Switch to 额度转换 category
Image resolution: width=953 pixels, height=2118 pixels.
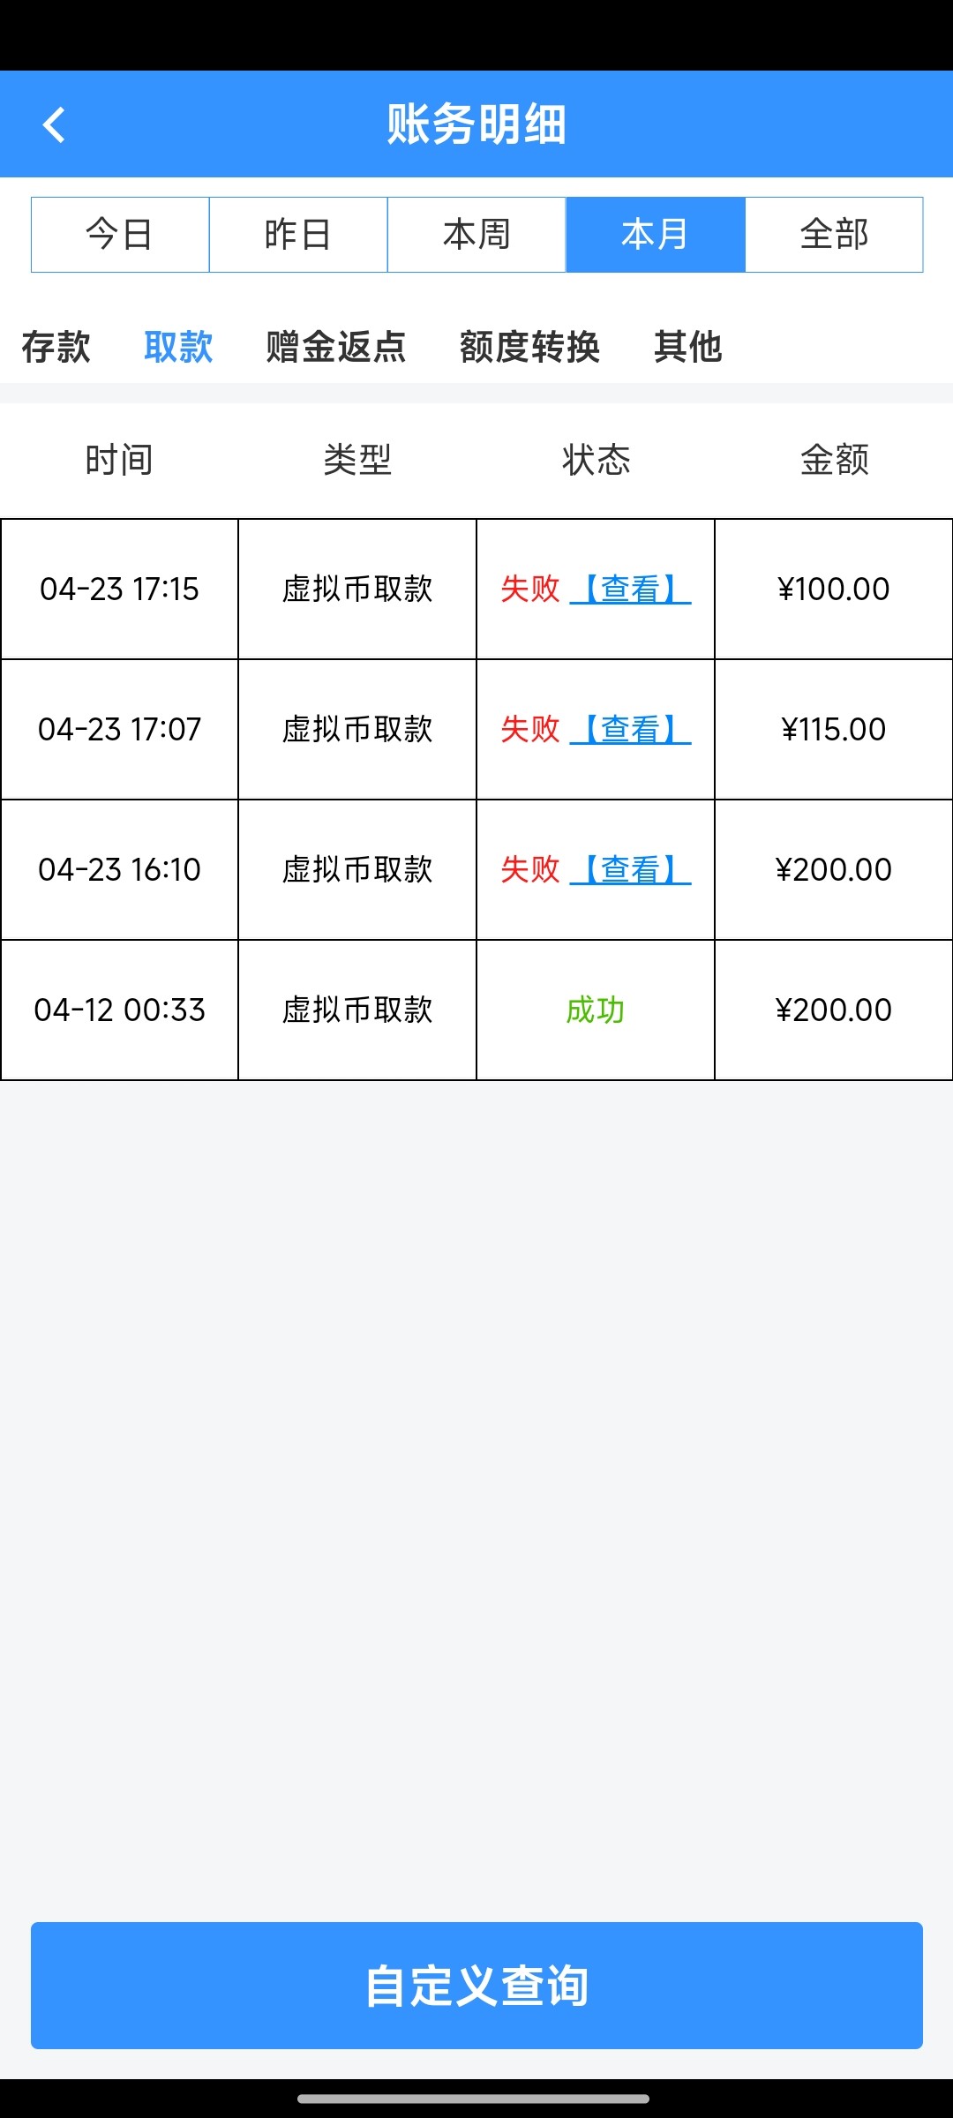[529, 347]
